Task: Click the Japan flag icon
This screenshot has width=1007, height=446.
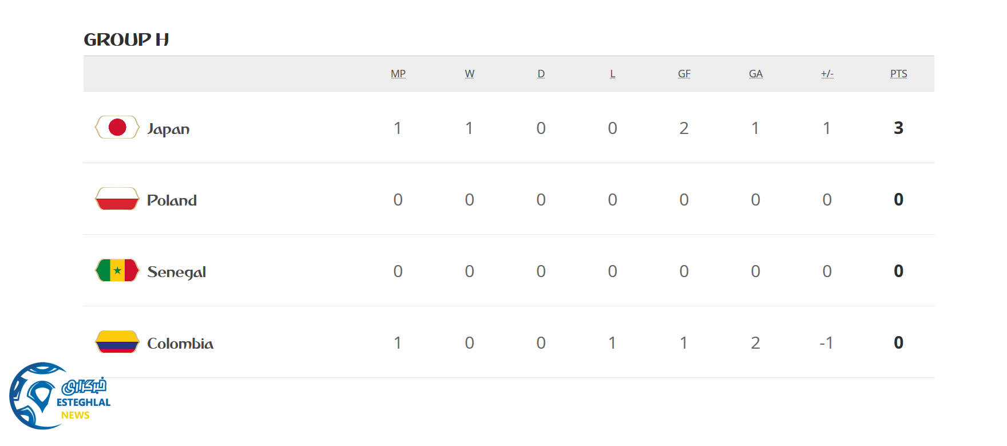Action: click(x=117, y=127)
